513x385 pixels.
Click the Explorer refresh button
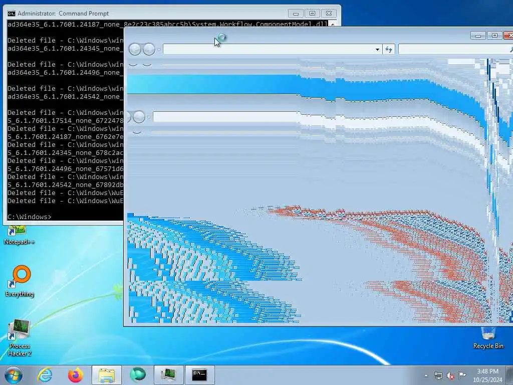pos(389,50)
